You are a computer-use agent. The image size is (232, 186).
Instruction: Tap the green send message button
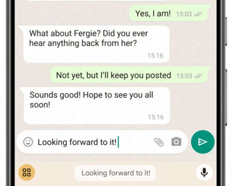click(x=203, y=142)
